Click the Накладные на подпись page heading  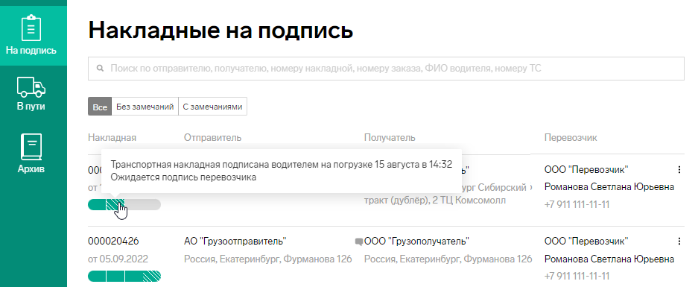pyautogui.click(x=220, y=31)
